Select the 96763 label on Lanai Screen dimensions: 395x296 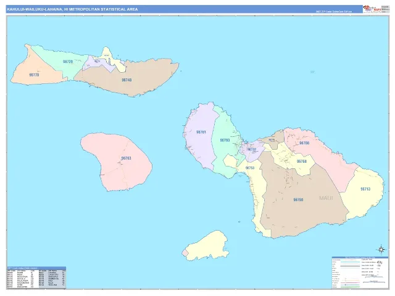point(126,158)
